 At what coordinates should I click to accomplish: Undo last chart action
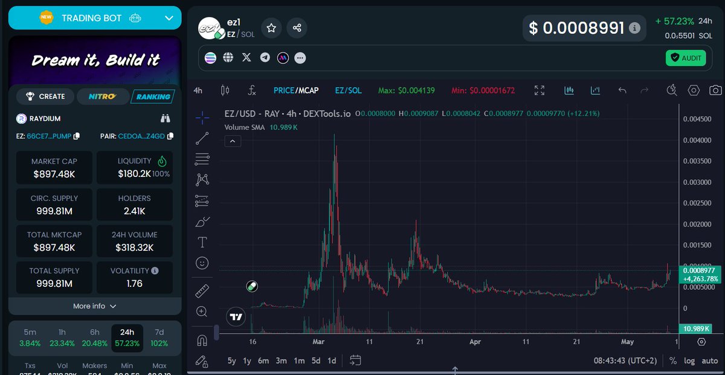click(x=622, y=91)
